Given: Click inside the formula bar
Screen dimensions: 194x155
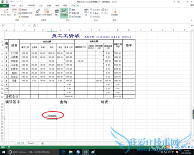Looking at the screenshot, I should (x=114, y=25).
